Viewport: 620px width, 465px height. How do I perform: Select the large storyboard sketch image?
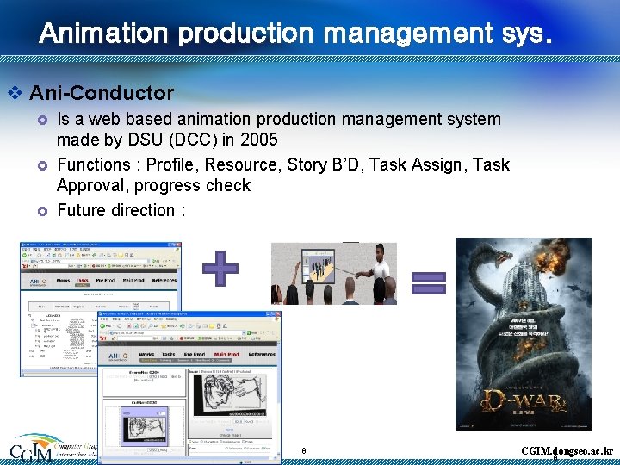(x=231, y=394)
